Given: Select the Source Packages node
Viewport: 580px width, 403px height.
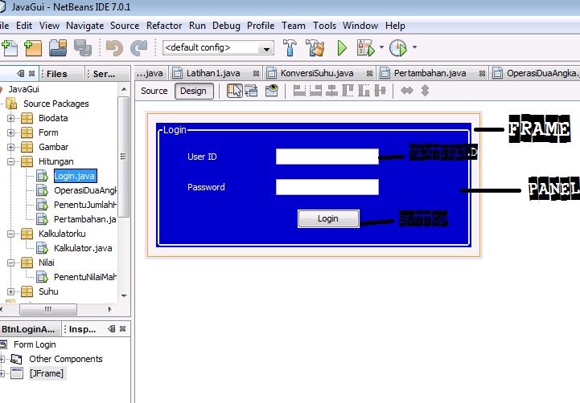Looking at the screenshot, I should point(56,104).
